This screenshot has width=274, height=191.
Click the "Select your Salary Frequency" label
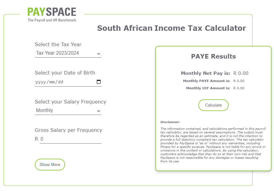click(71, 102)
